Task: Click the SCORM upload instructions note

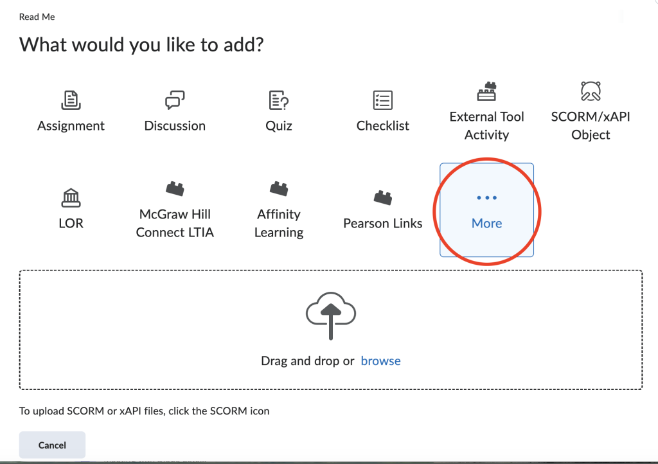Action: [x=144, y=411]
